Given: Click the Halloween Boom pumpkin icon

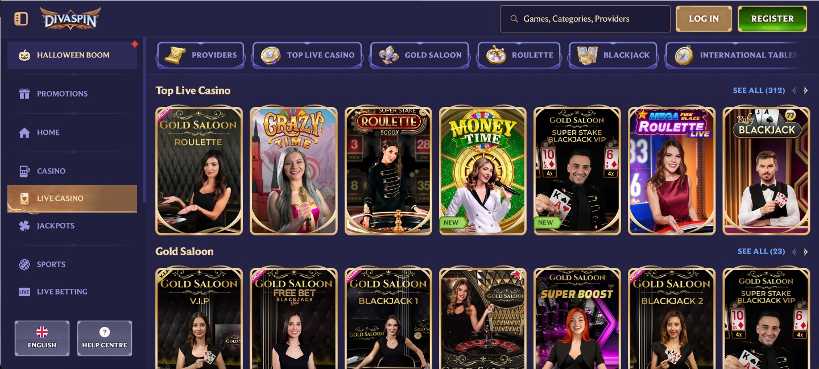Looking at the screenshot, I should tap(24, 55).
